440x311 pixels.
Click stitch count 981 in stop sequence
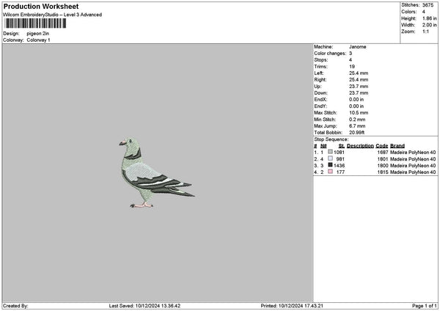pyautogui.click(x=340, y=159)
